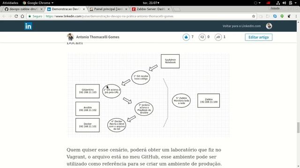Open comments with the speech bubble icon
This screenshot has height=168, width=300.
click(x=202, y=37)
